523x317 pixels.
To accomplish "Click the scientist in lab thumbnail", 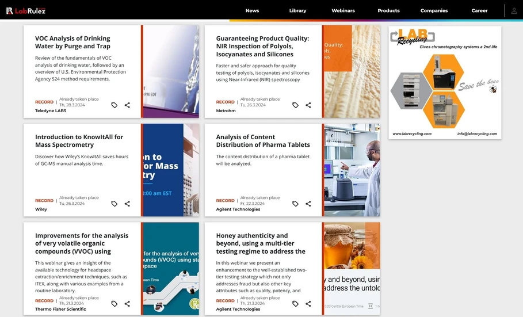I will tap(352, 170).
